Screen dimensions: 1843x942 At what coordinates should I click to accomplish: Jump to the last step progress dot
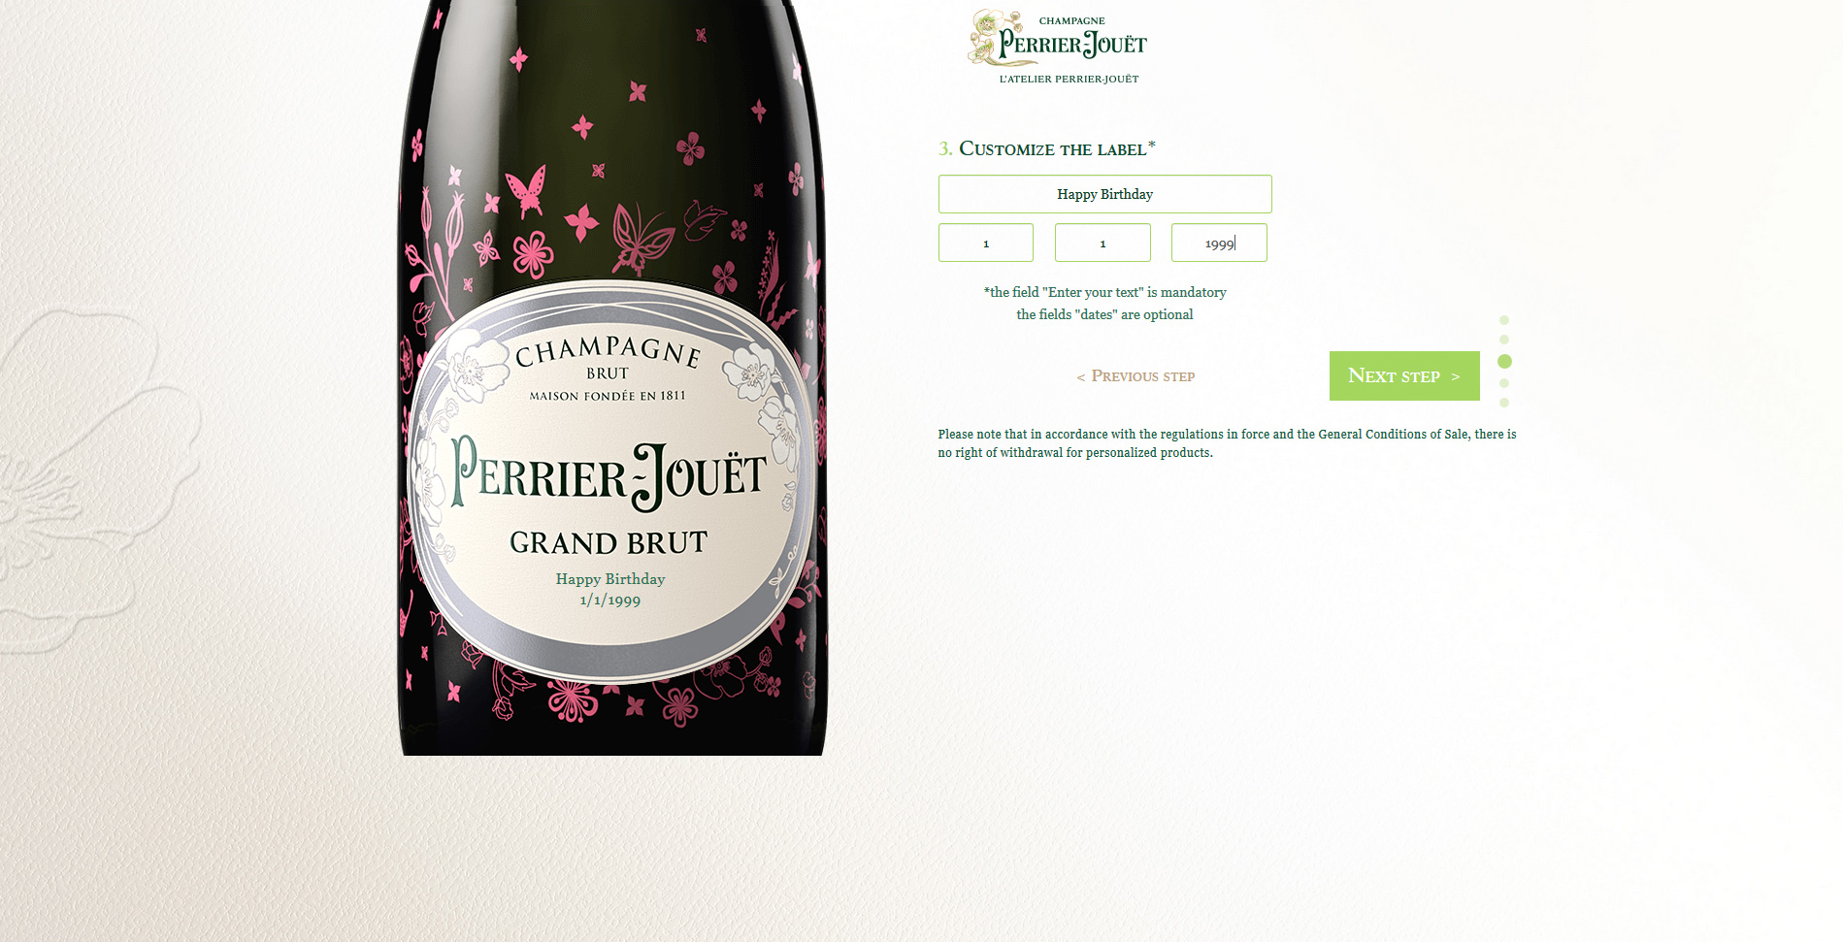[x=1504, y=403]
